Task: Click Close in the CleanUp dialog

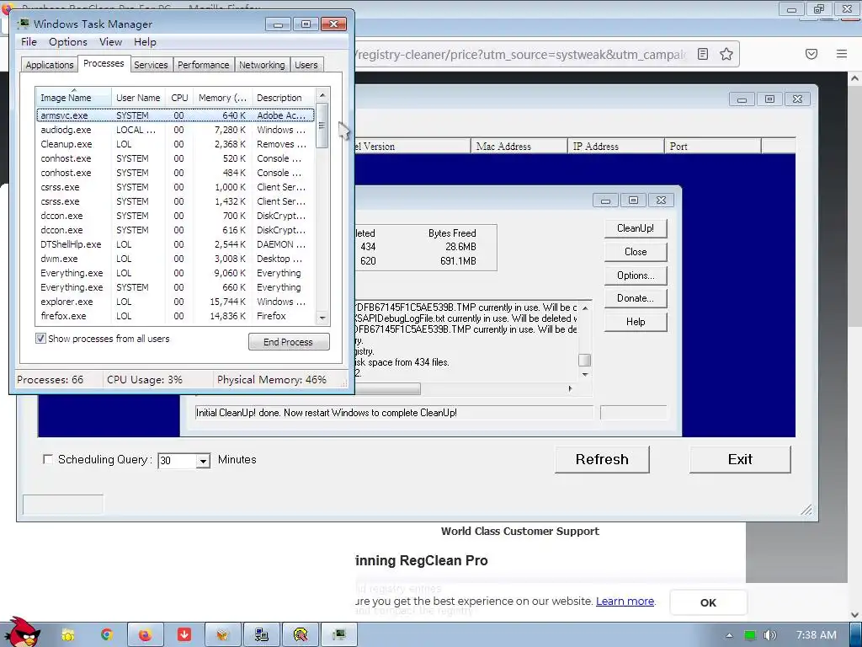Action: [636, 252]
